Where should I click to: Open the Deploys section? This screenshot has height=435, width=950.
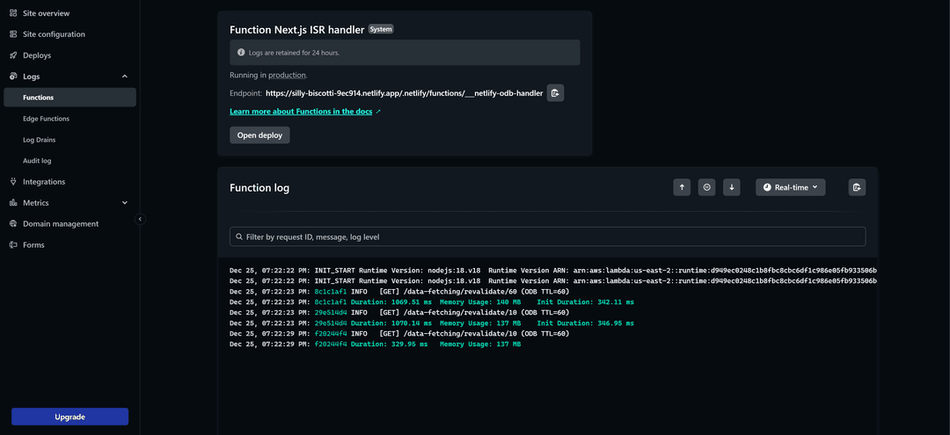[x=37, y=55]
